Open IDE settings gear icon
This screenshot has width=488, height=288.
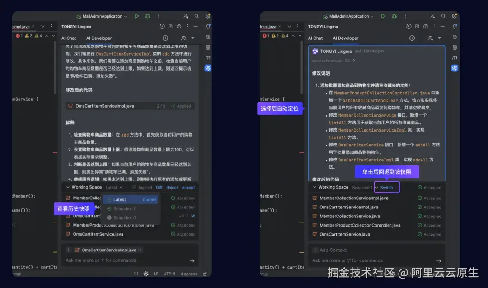pyautogui.click(x=207, y=16)
